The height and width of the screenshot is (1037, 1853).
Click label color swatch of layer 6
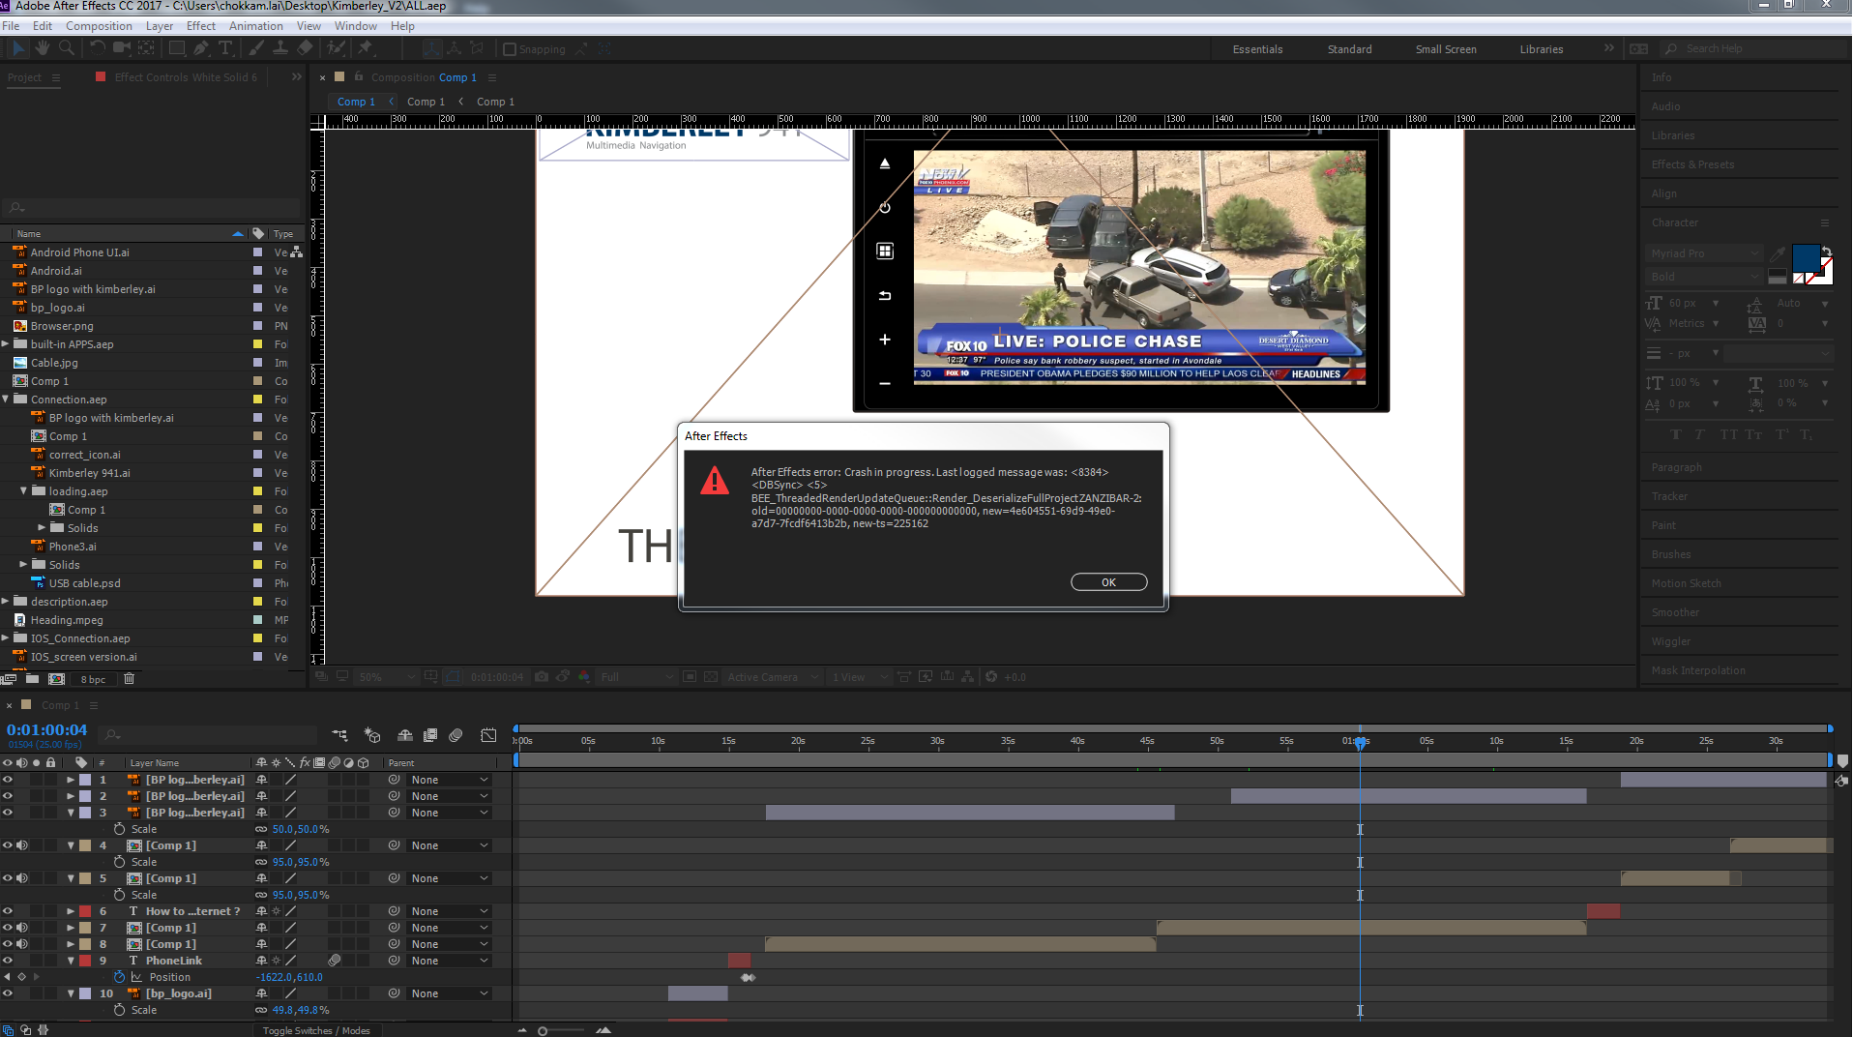pos(85,911)
